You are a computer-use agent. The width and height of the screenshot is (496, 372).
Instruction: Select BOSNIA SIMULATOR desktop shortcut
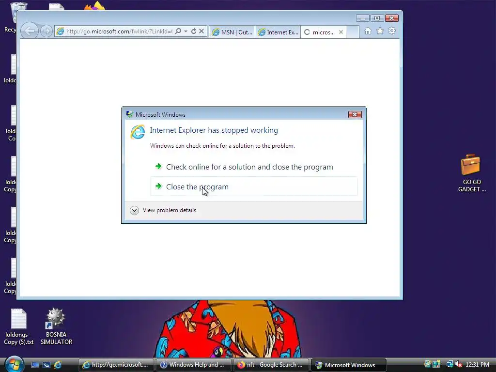[x=56, y=326]
